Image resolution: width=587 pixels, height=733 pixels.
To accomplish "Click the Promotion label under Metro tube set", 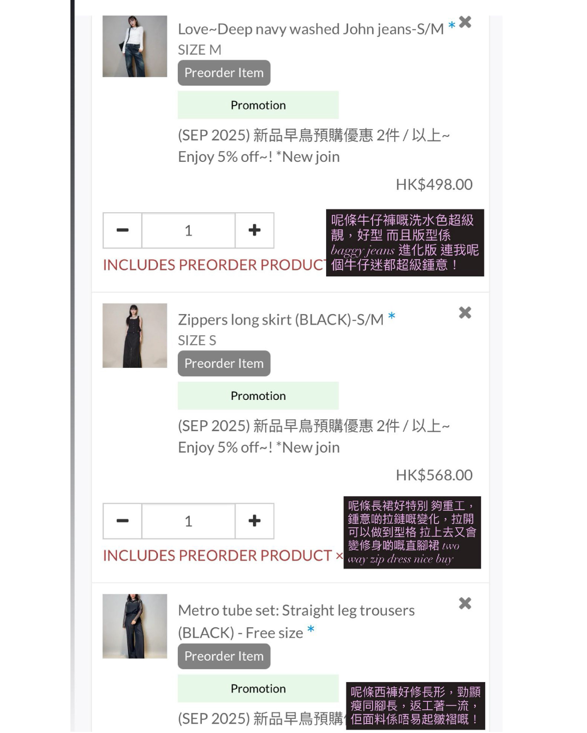I will 258,688.
